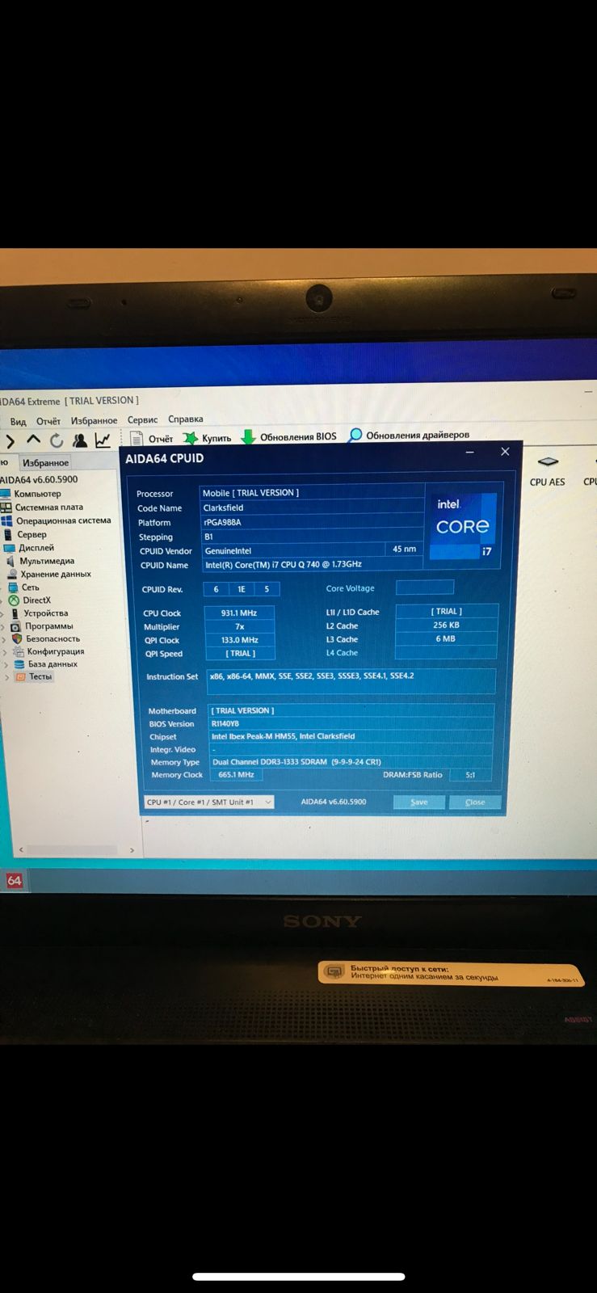
Task: Select Операционная система in the tree
Action: tap(63, 520)
